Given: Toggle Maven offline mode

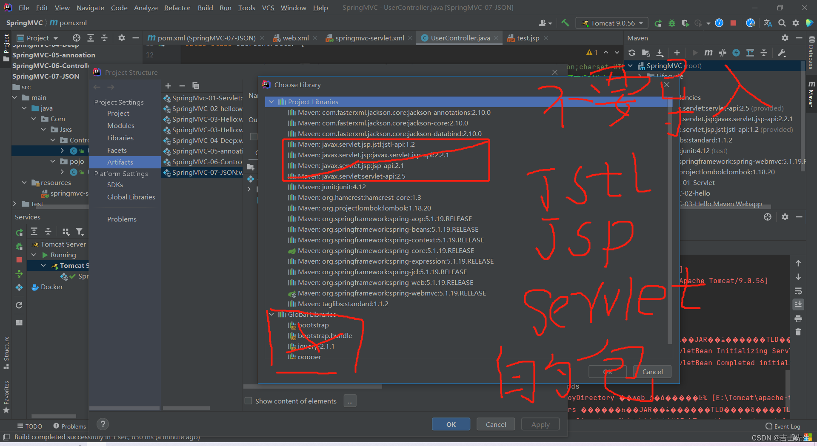Looking at the screenshot, I should (723, 53).
